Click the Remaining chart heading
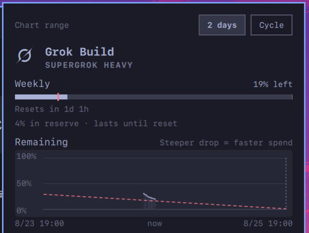This screenshot has height=233, width=309. [41, 142]
